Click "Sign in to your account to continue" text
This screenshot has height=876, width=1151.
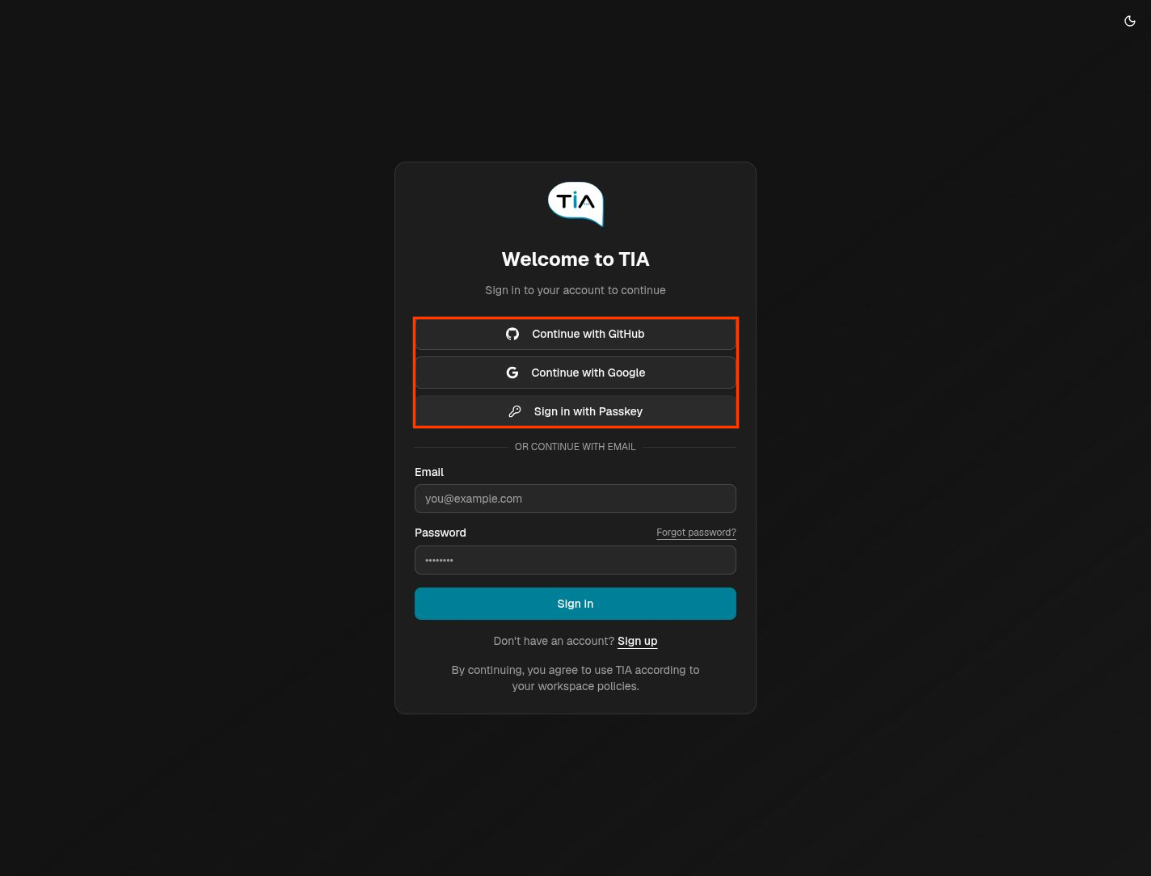(575, 290)
